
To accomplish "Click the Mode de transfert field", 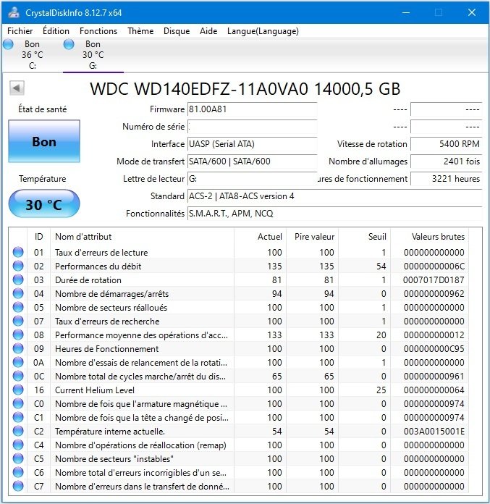I will [252, 161].
